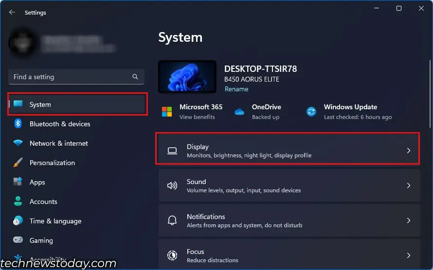Screen dimensions: 433x270
Task: Click the Bluetooth icon in sidebar
Action: click(x=18, y=123)
